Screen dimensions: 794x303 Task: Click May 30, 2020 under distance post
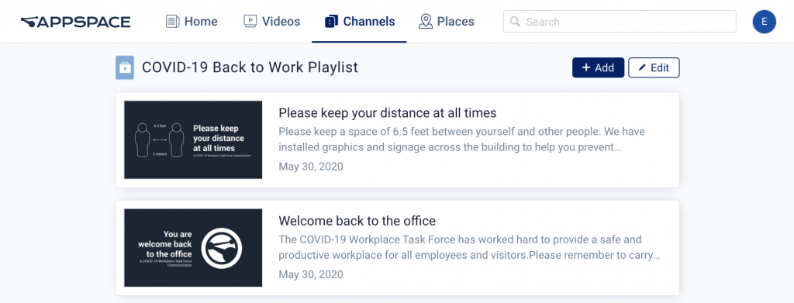311,167
